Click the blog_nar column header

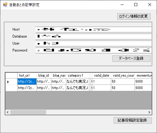click(x=59, y=75)
